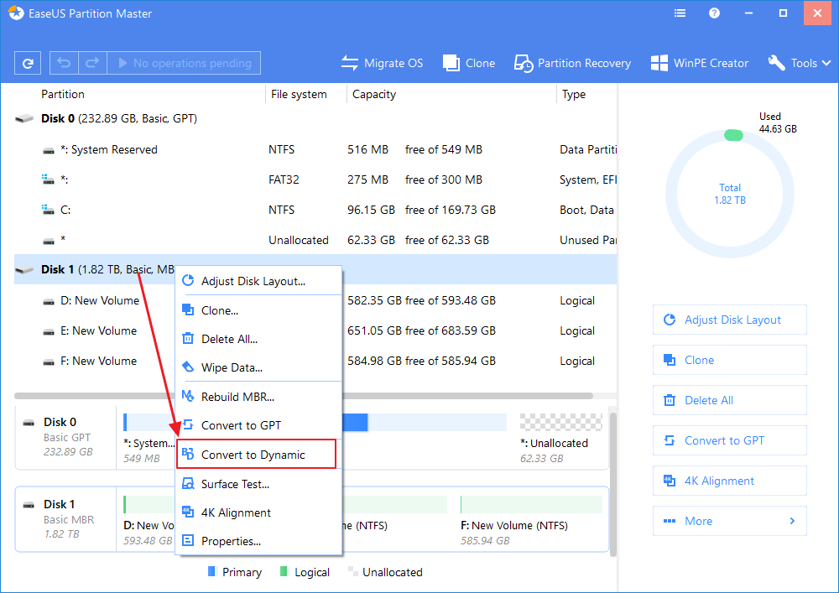Open WinPE Creator
Screen dimensions: 839x593
700,63
